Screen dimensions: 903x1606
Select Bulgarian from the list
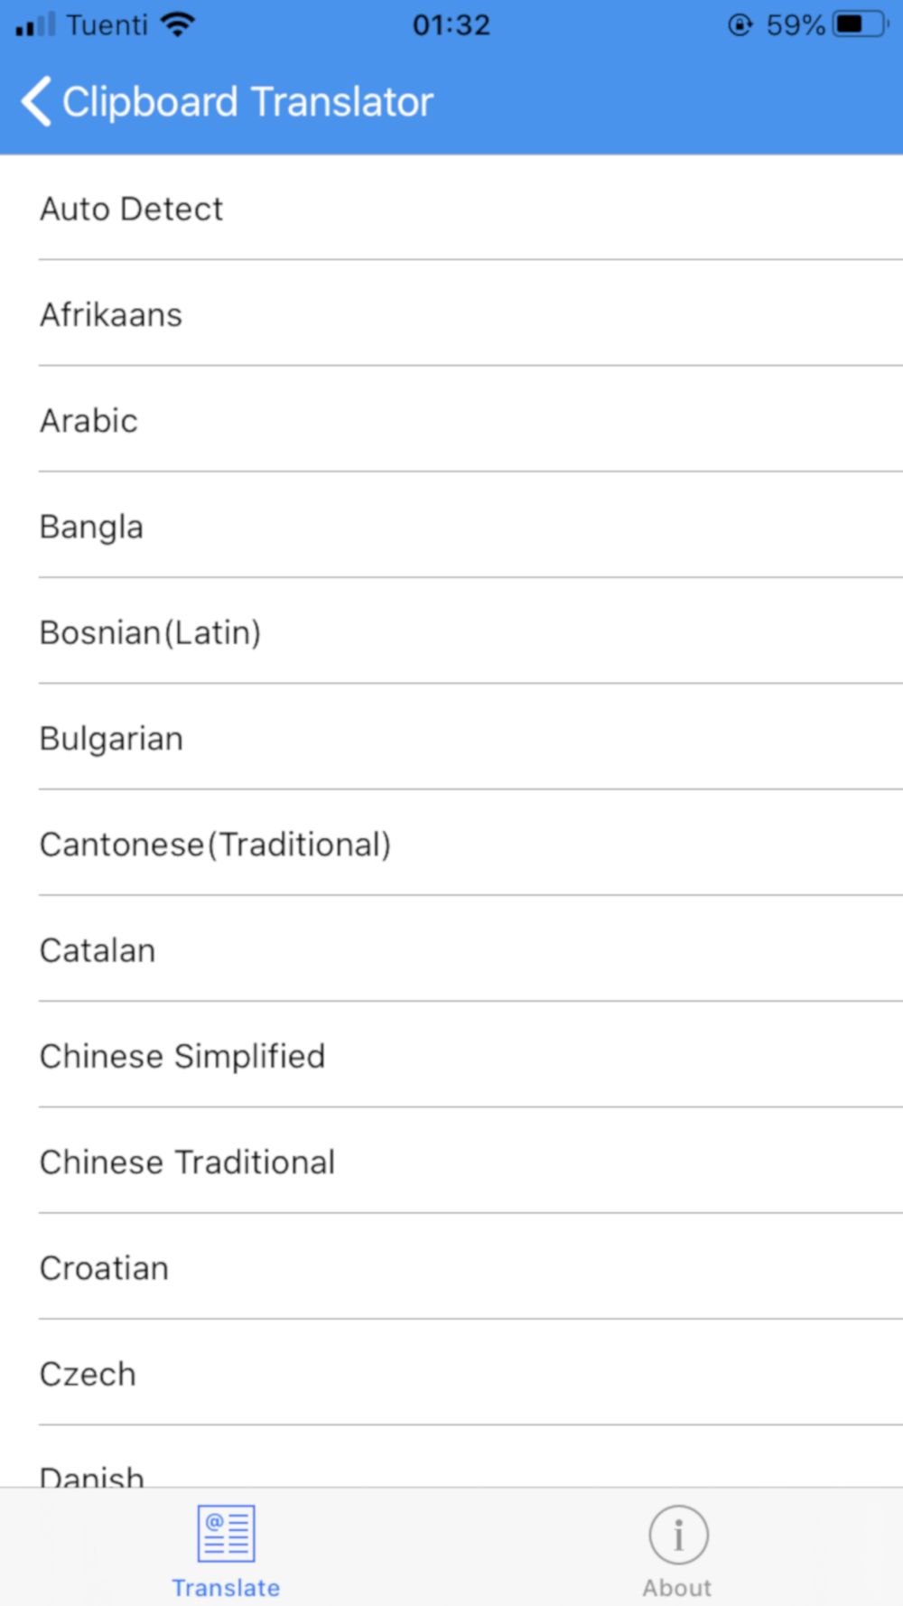(111, 739)
